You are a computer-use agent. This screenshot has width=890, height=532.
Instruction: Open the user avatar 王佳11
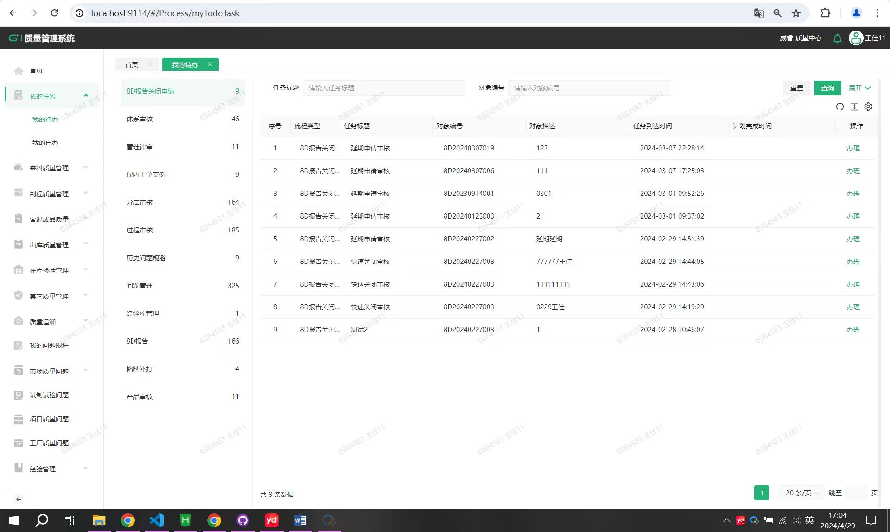(856, 38)
